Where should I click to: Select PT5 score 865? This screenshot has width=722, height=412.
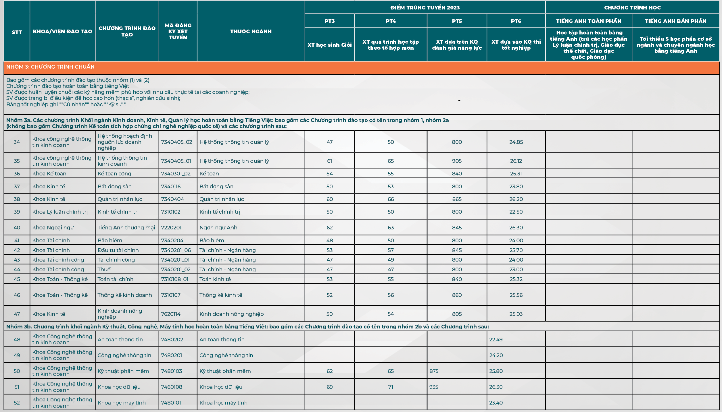click(x=457, y=199)
